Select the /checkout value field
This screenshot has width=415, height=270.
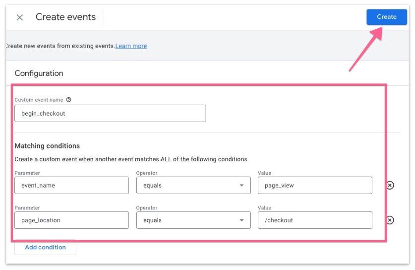point(315,220)
